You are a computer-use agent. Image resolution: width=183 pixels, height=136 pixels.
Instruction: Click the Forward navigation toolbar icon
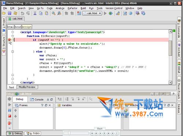coord(72,13)
